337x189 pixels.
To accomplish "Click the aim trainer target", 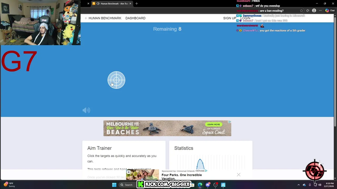I will point(116,80).
